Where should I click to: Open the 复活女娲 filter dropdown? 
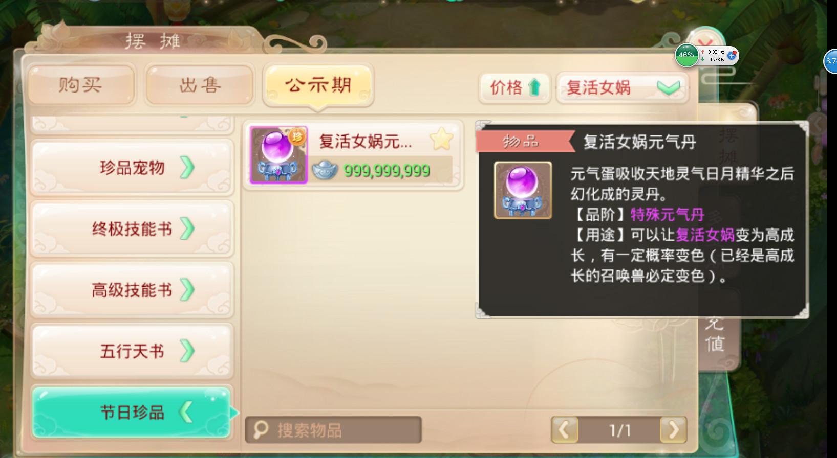622,87
